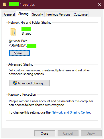The width and height of the screenshot is (104, 139).
Task: Close the Properties window with the X
Action: tap(99, 4)
